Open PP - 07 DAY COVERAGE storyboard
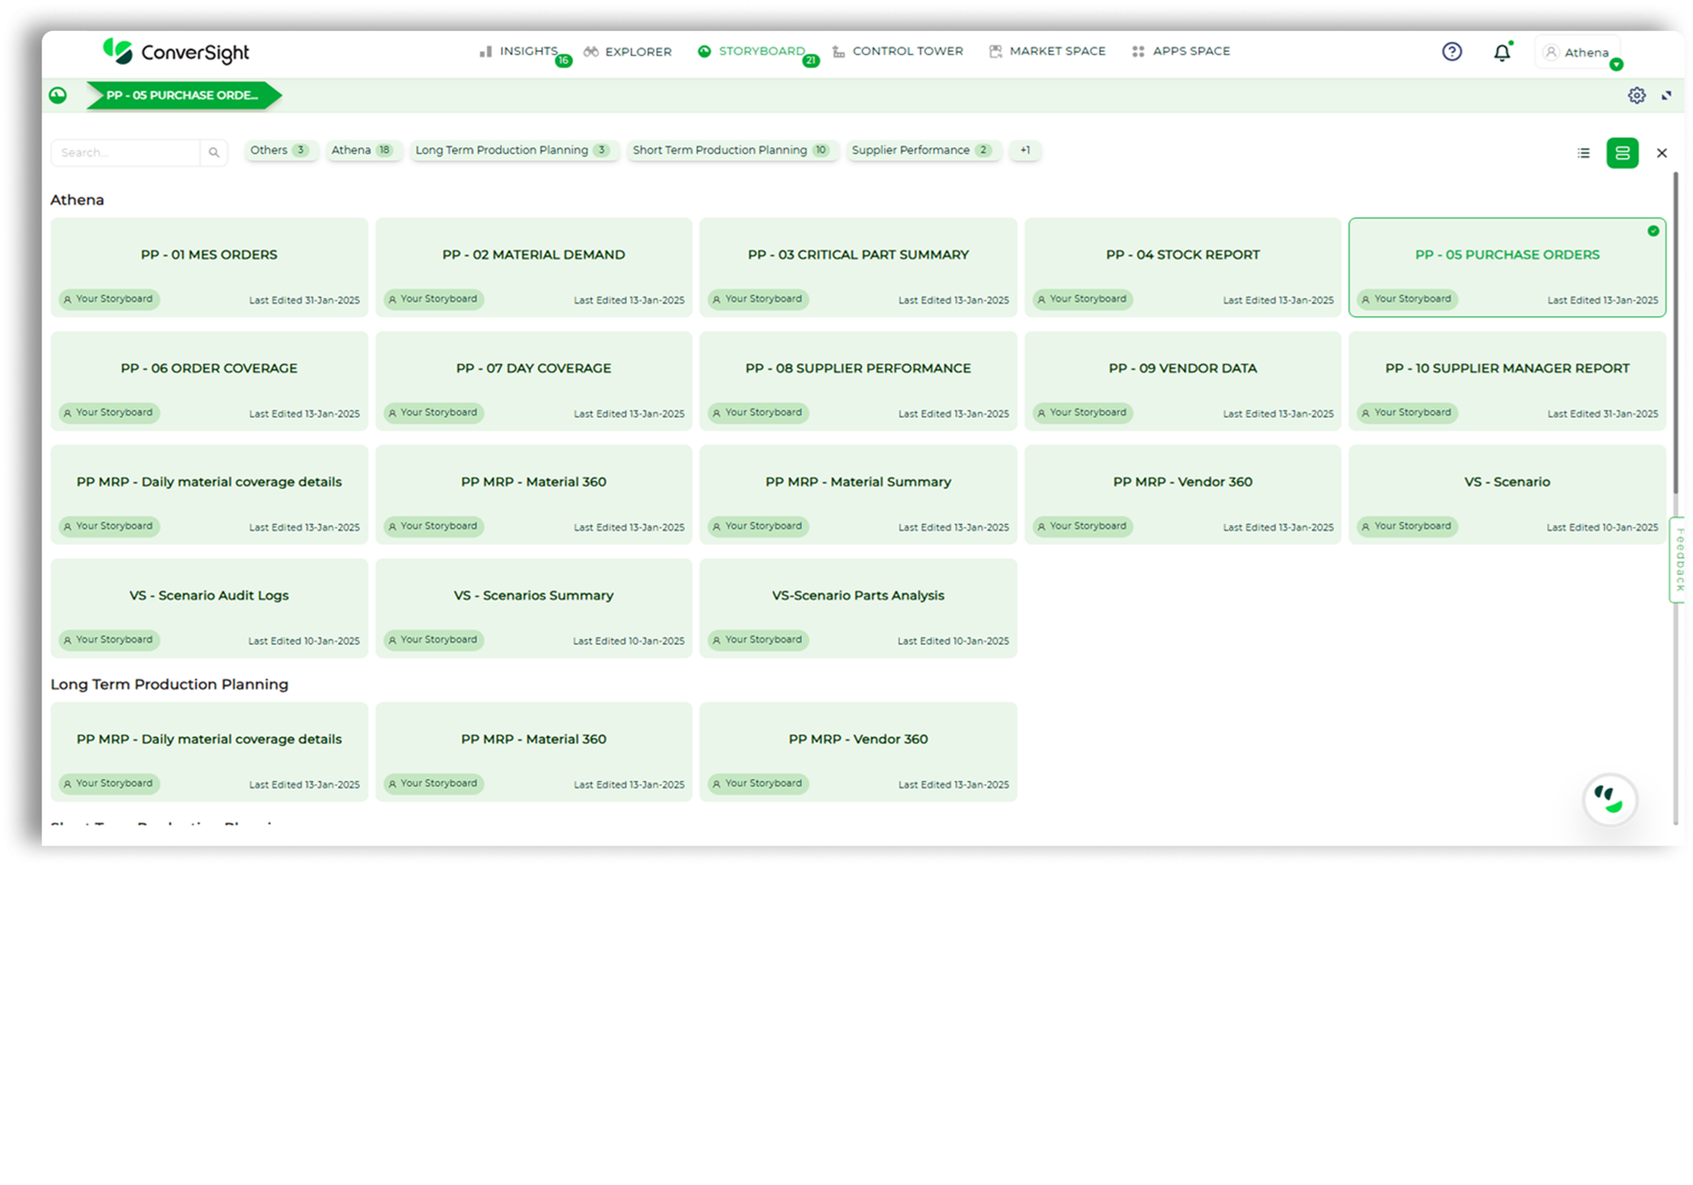Viewport: 1693px width, 1185px height. click(x=533, y=380)
